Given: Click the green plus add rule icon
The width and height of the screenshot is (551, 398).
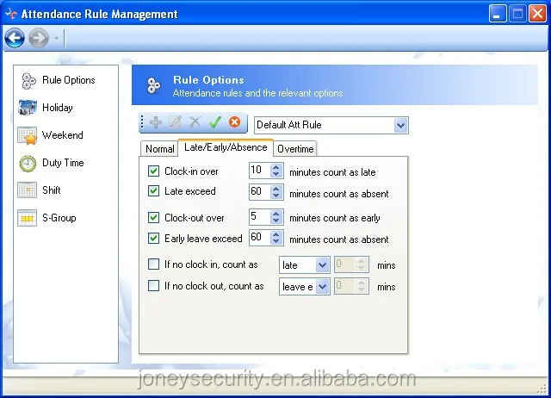Looking at the screenshot, I should pos(156,123).
